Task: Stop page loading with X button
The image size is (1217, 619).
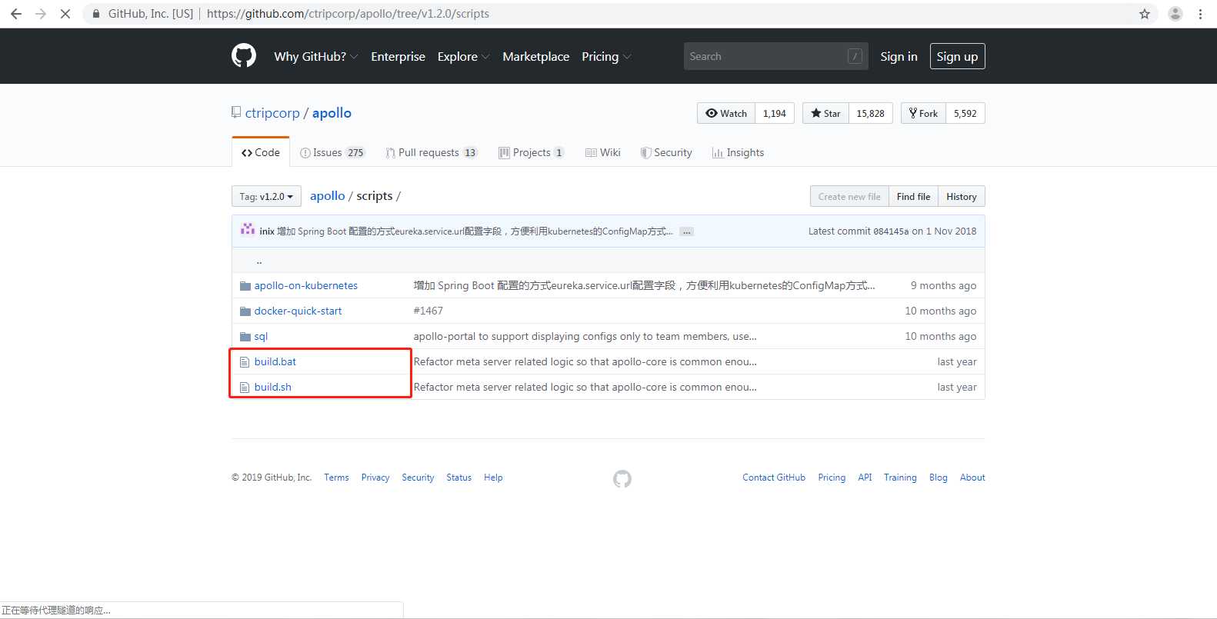Action: click(65, 14)
